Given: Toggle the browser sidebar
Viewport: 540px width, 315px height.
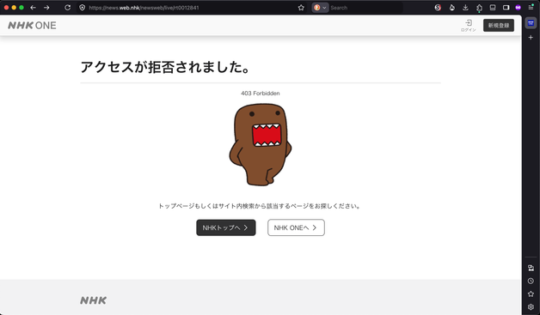Looking at the screenshot, I should click(506, 8).
